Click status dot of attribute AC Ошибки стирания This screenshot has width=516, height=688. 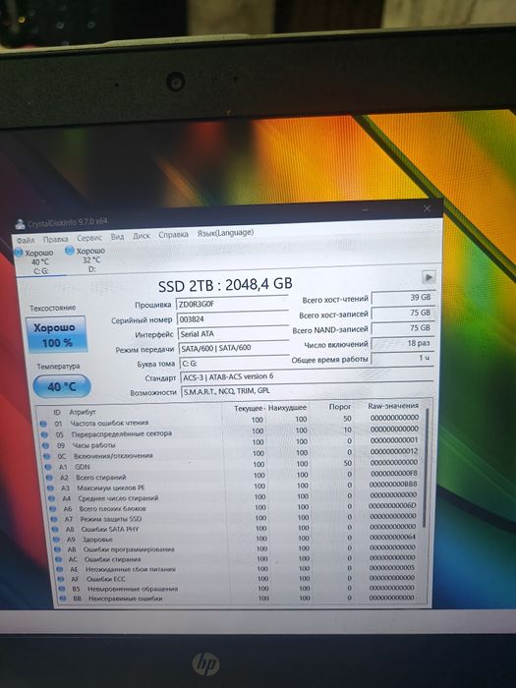[59, 559]
